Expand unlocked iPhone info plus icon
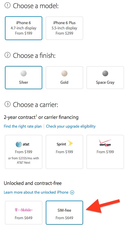The width and height of the screenshot is (139, 232). click(72, 192)
